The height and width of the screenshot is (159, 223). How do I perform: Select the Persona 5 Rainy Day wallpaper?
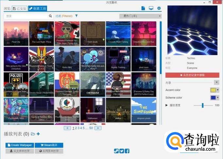tap(144, 85)
